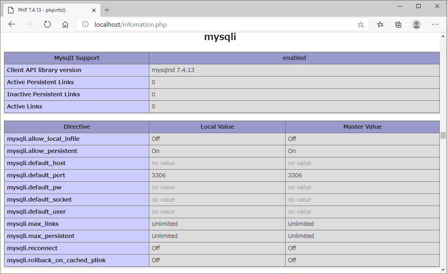Open the Collections panel
The width and height of the screenshot is (447, 274).
pos(398,24)
